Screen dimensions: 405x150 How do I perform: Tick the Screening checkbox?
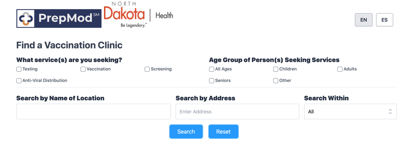147,69
